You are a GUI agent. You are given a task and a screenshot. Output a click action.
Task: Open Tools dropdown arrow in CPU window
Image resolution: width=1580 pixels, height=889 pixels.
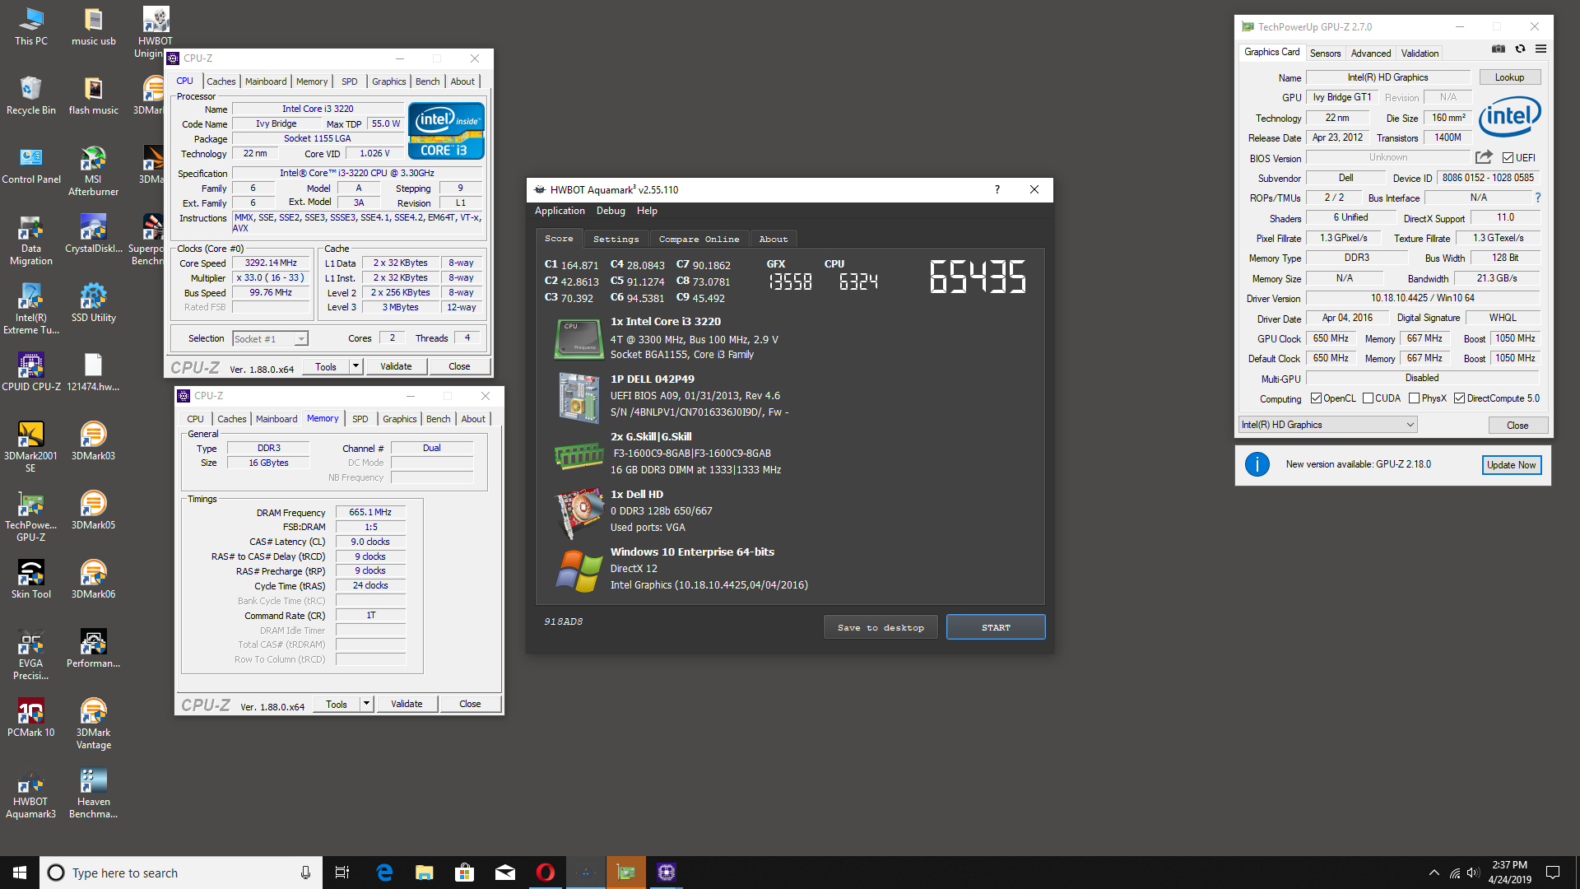click(355, 366)
